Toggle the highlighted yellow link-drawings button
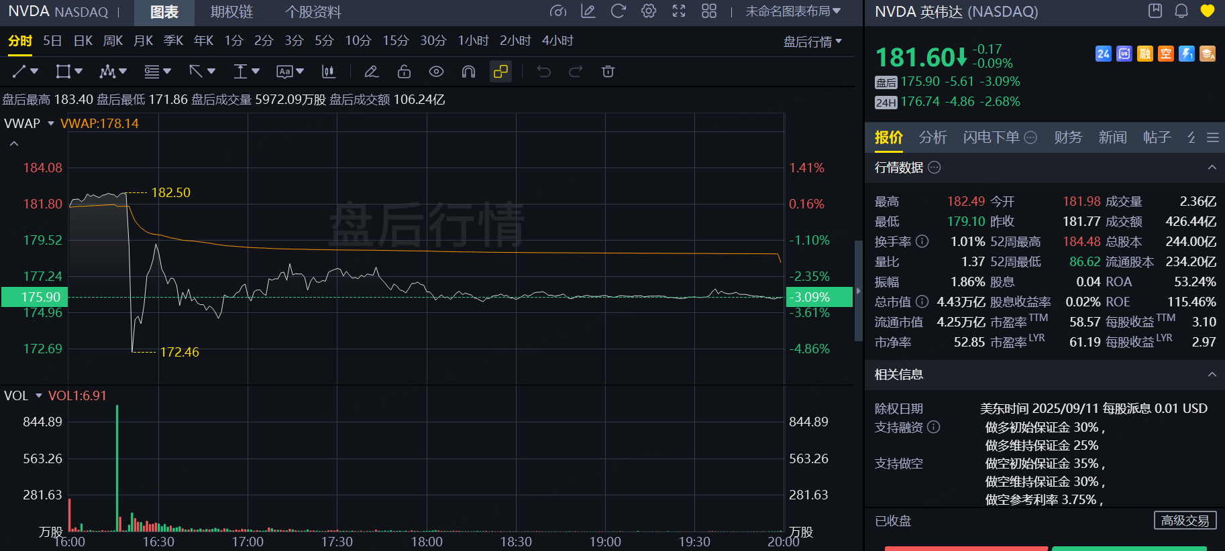 click(x=500, y=71)
